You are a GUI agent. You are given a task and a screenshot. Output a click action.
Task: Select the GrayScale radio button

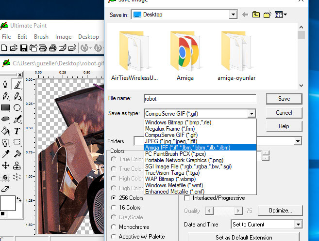click(114, 217)
